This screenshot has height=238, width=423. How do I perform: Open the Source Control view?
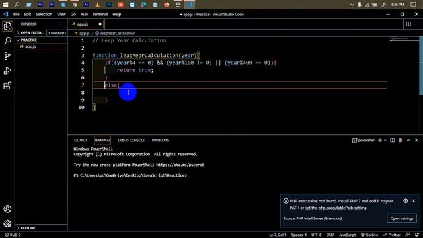(x=7, y=56)
